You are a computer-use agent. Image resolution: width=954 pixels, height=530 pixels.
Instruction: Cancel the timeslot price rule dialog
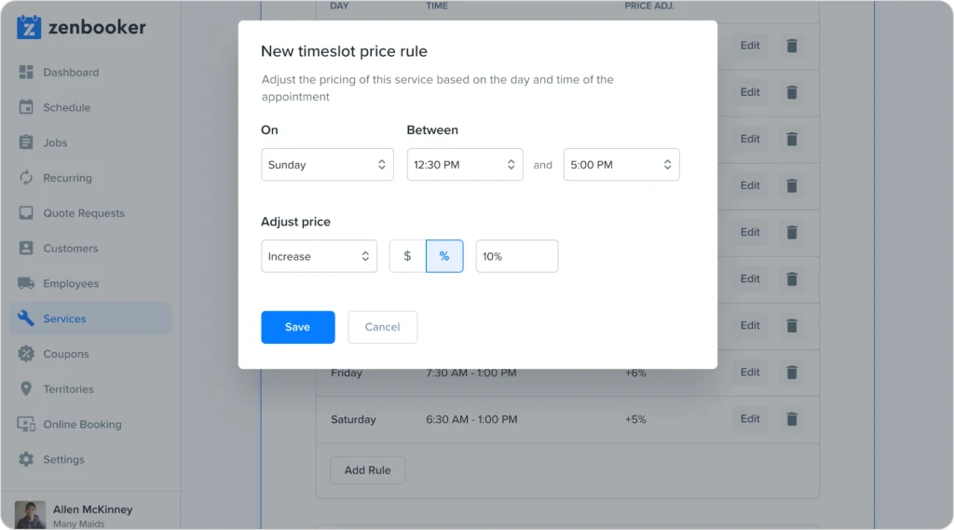click(x=382, y=327)
